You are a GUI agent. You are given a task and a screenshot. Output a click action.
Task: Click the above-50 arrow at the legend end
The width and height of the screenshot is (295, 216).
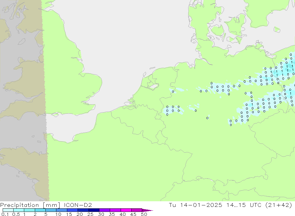coord(147,210)
